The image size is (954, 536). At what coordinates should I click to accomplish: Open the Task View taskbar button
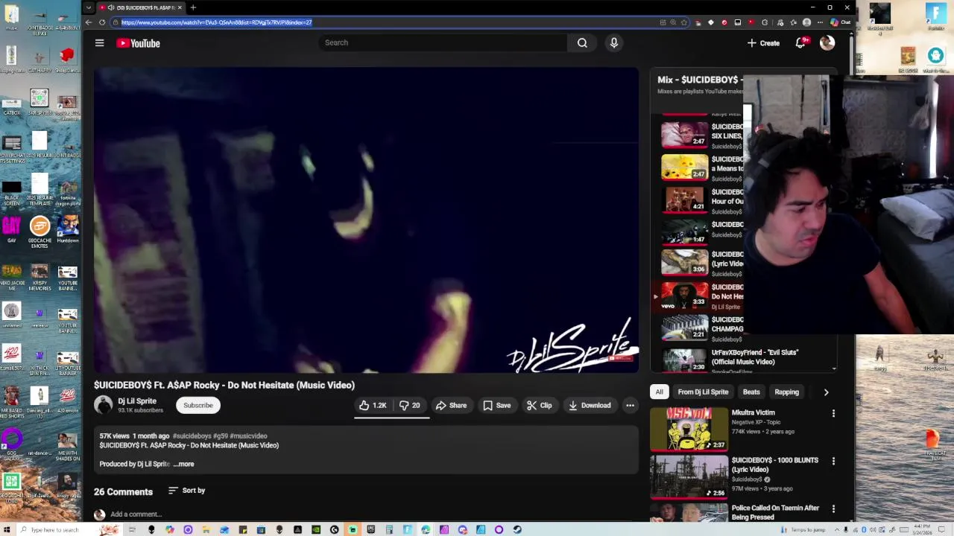pyautogui.click(x=132, y=529)
